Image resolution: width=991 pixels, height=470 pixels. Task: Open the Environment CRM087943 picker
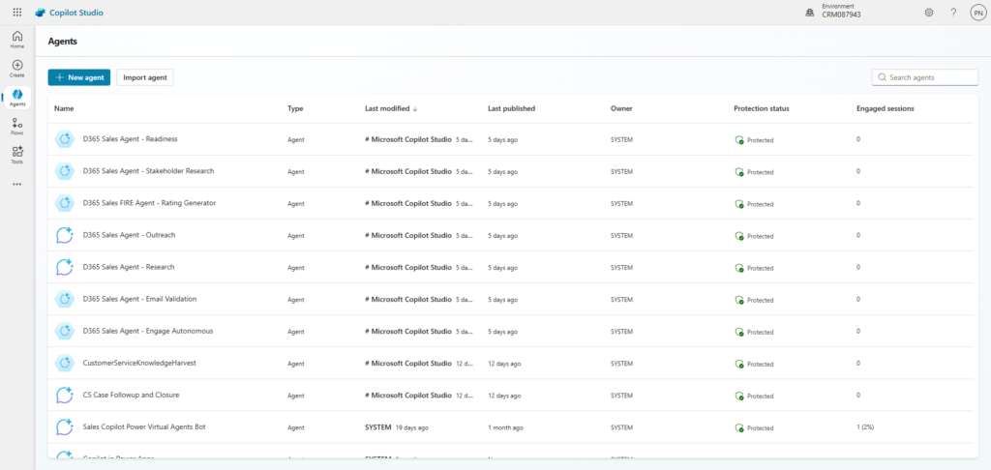pyautogui.click(x=834, y=11)
